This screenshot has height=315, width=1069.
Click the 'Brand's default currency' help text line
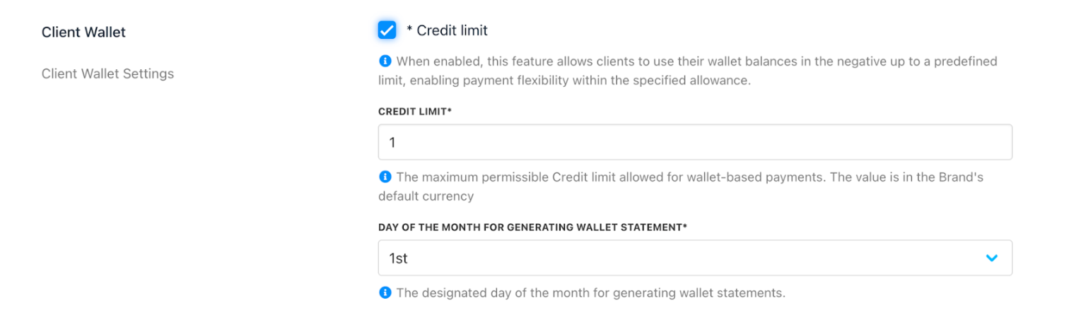tap(426, 196)
